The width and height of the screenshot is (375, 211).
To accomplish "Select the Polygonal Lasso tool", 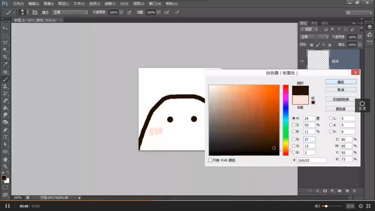I will pos(5,43).
